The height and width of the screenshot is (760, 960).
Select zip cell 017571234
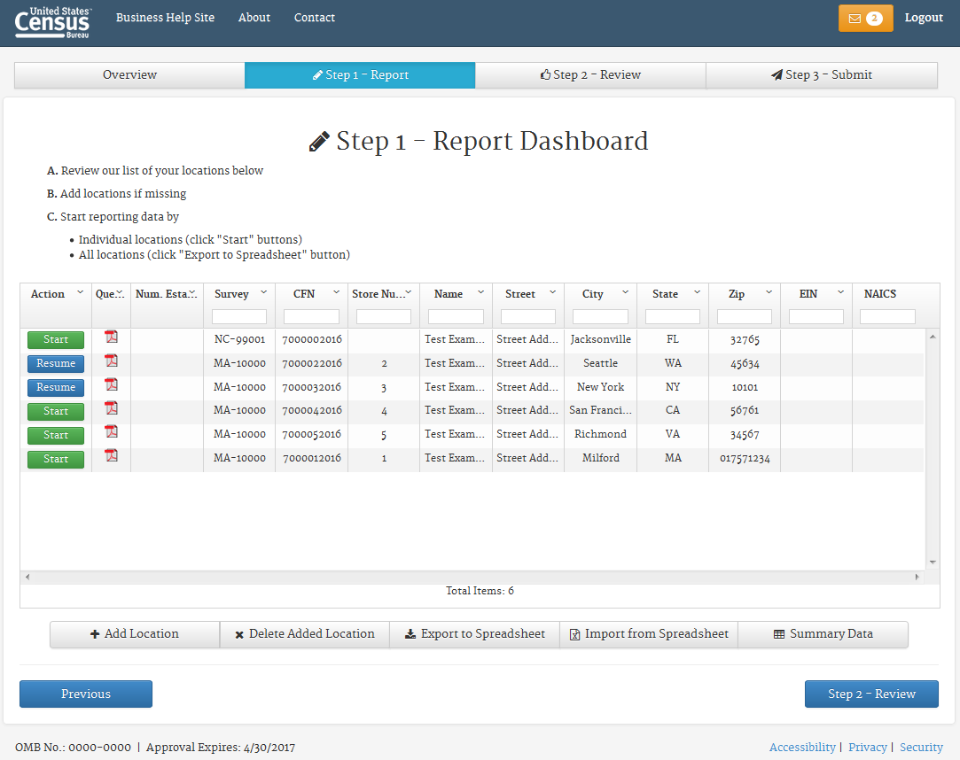pos(745,459)
